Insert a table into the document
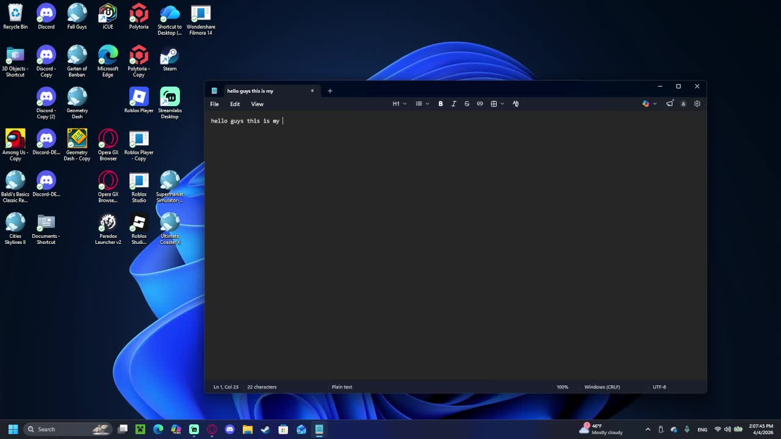 tap(493, 104)
